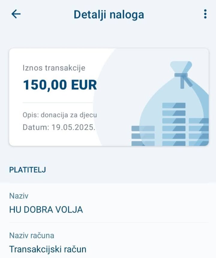Select the Naziv field label

19,196
